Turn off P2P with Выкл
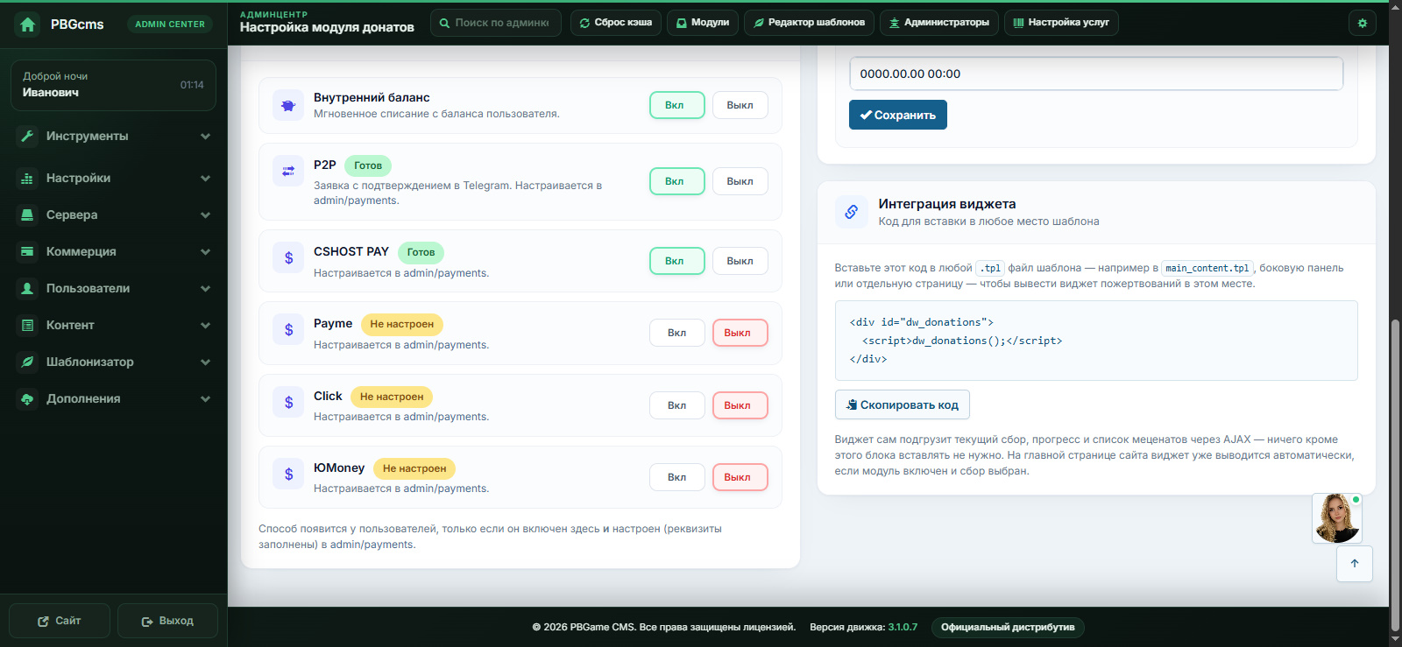The width and height of the screenshot is (1402, 647). click(x=740, y=181)
